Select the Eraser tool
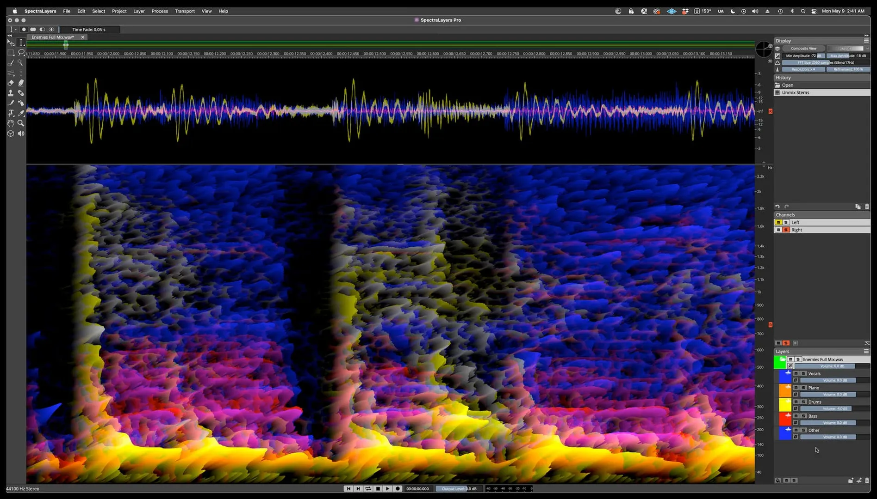 (11, 83)
